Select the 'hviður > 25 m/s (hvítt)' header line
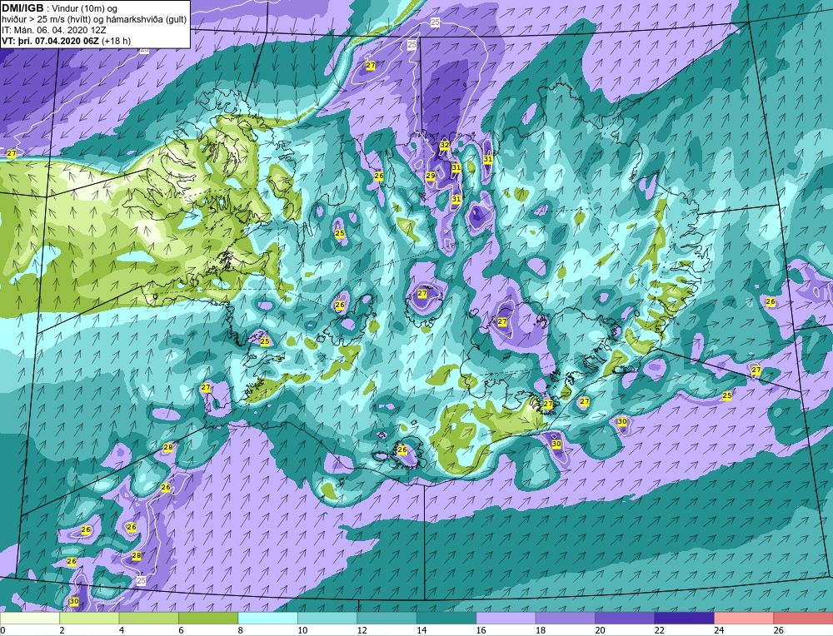833x636 pixels. coord(94,20)
